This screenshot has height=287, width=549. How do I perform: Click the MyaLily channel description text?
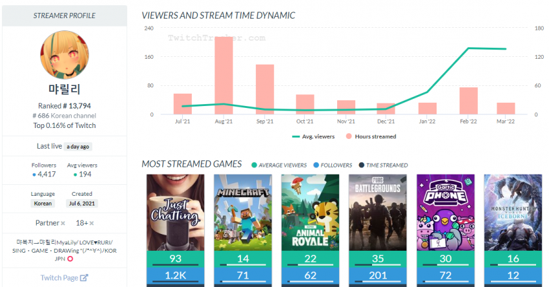[x=65, y=251]
